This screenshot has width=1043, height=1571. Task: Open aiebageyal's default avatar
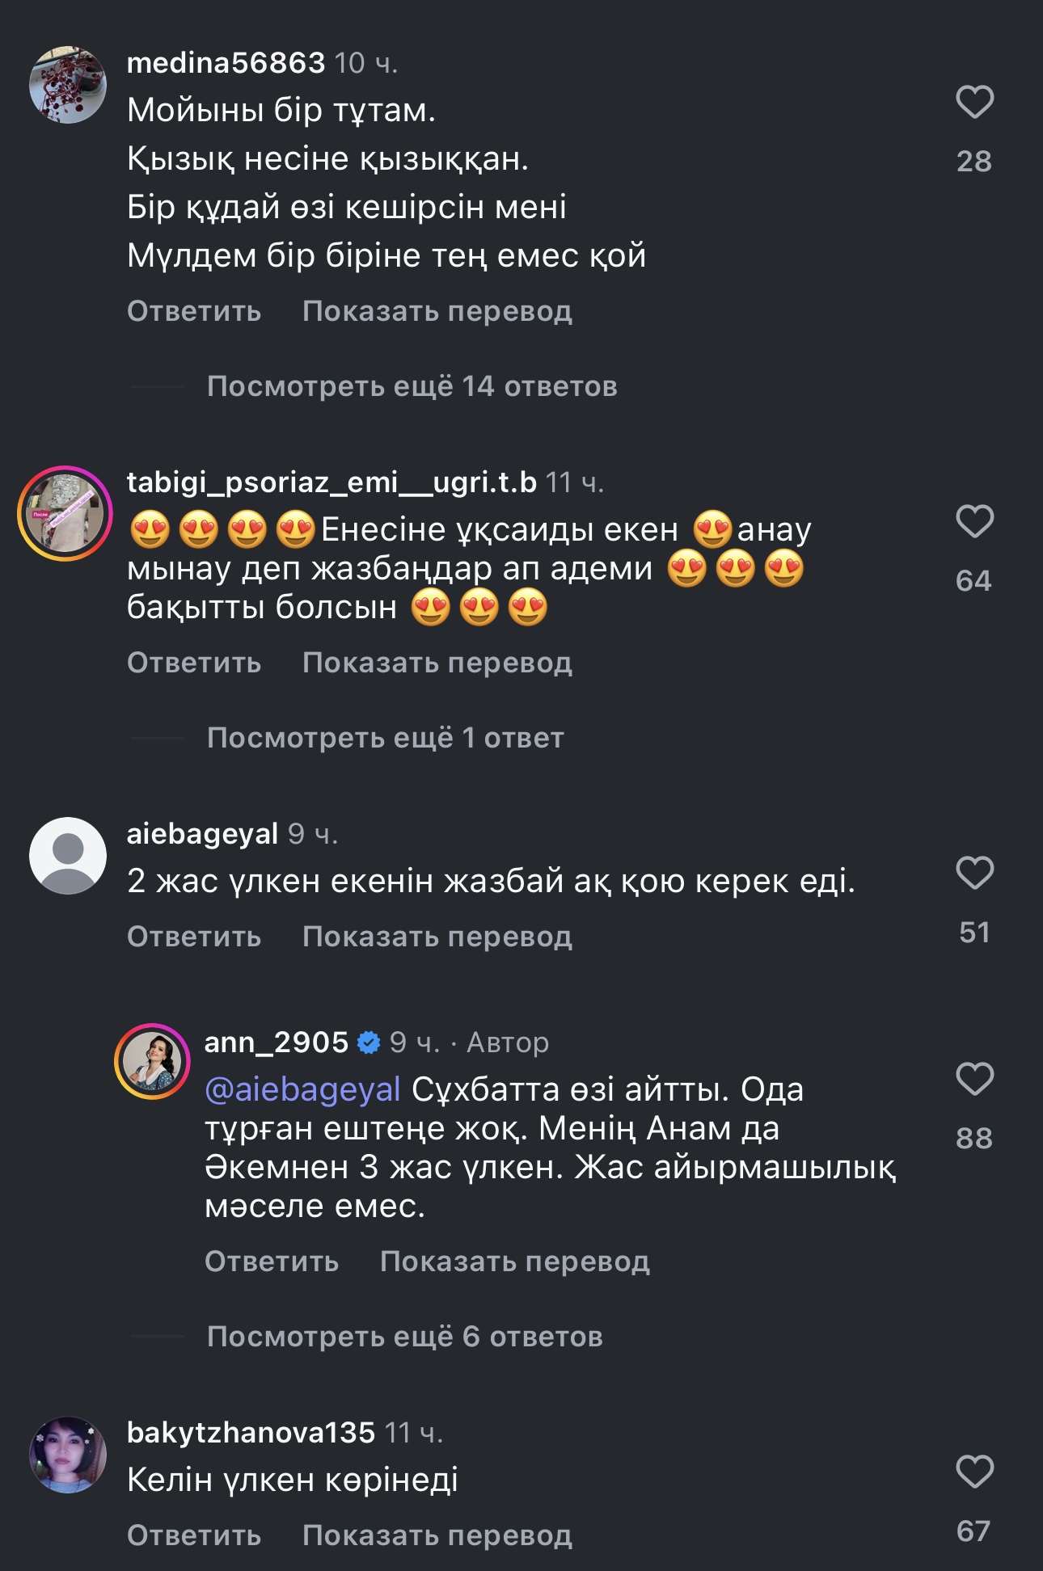pos(68,856)
